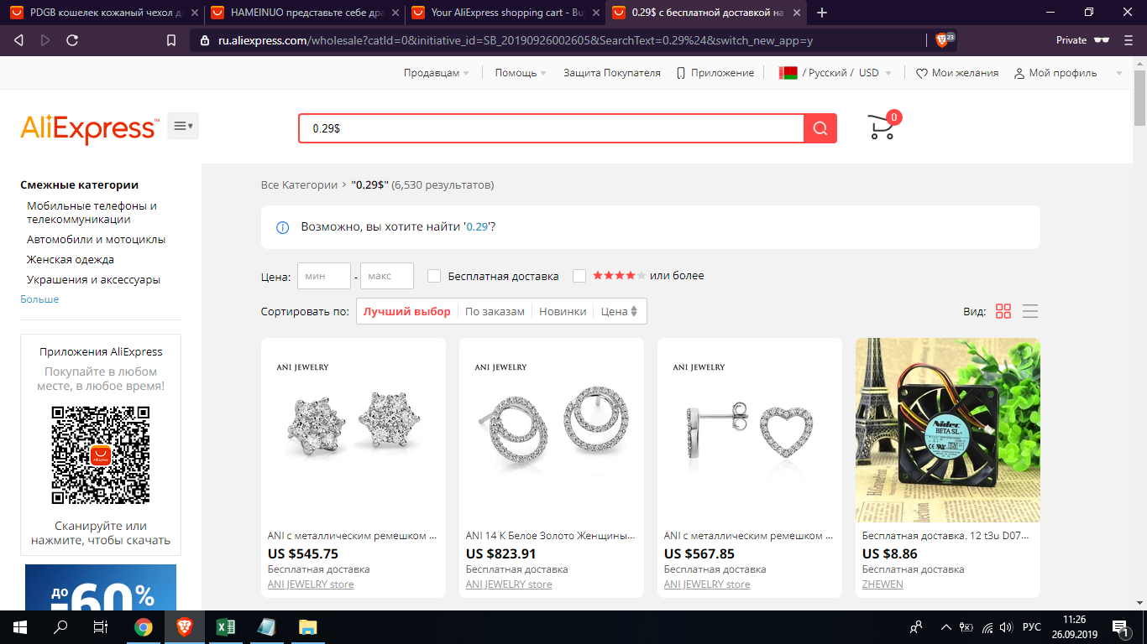Click the AliExpress app QR code
Image resolution: width=1147 pixels, height=644 pixels.
point(101,455)
